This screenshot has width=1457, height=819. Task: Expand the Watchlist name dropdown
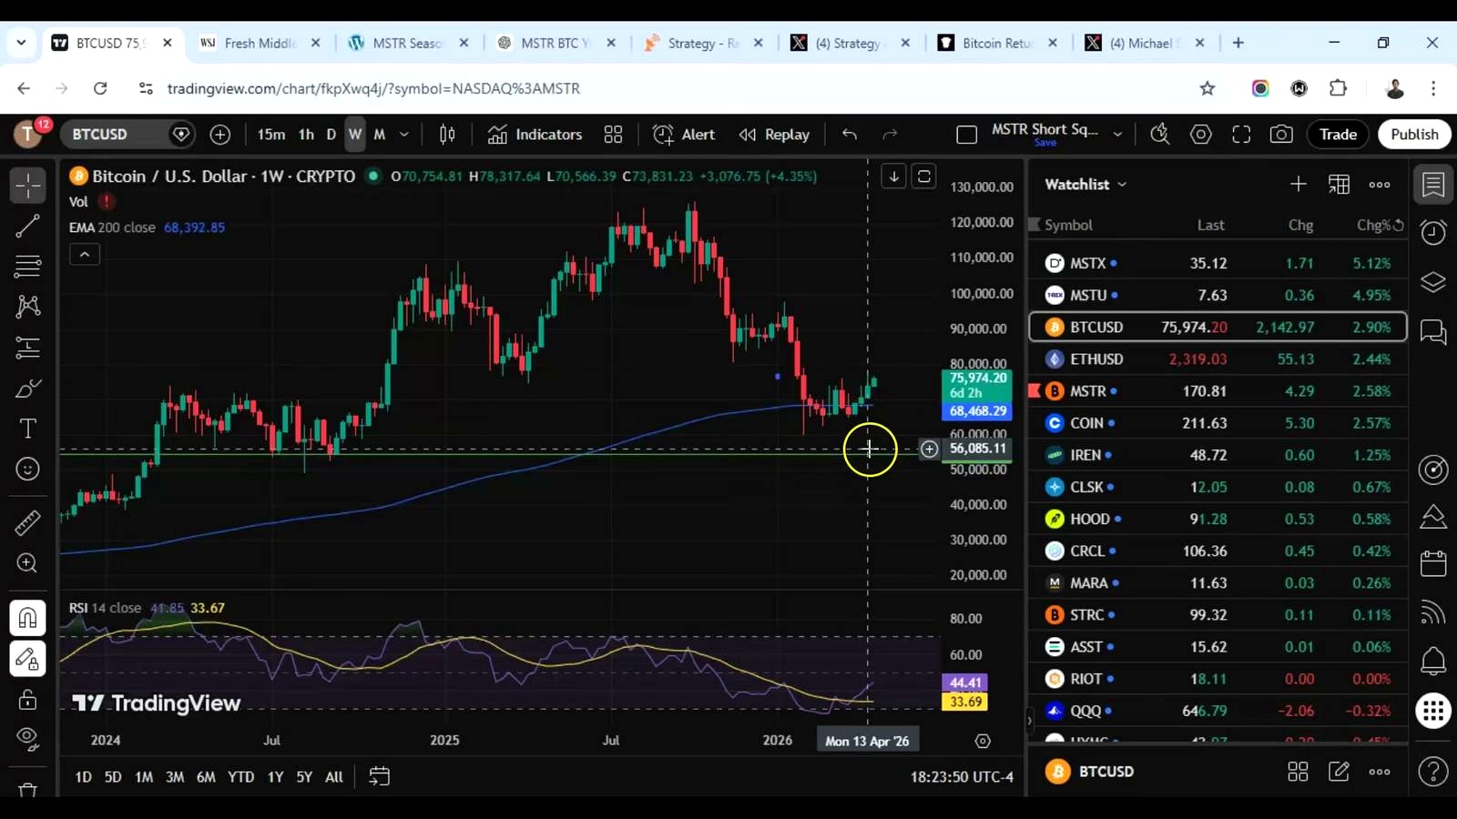(x=1086, y=185)
